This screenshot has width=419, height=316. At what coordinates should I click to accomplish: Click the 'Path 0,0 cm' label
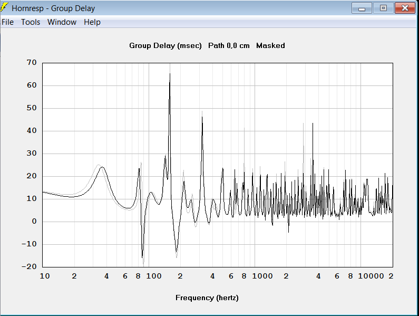(x=229, y=45)
